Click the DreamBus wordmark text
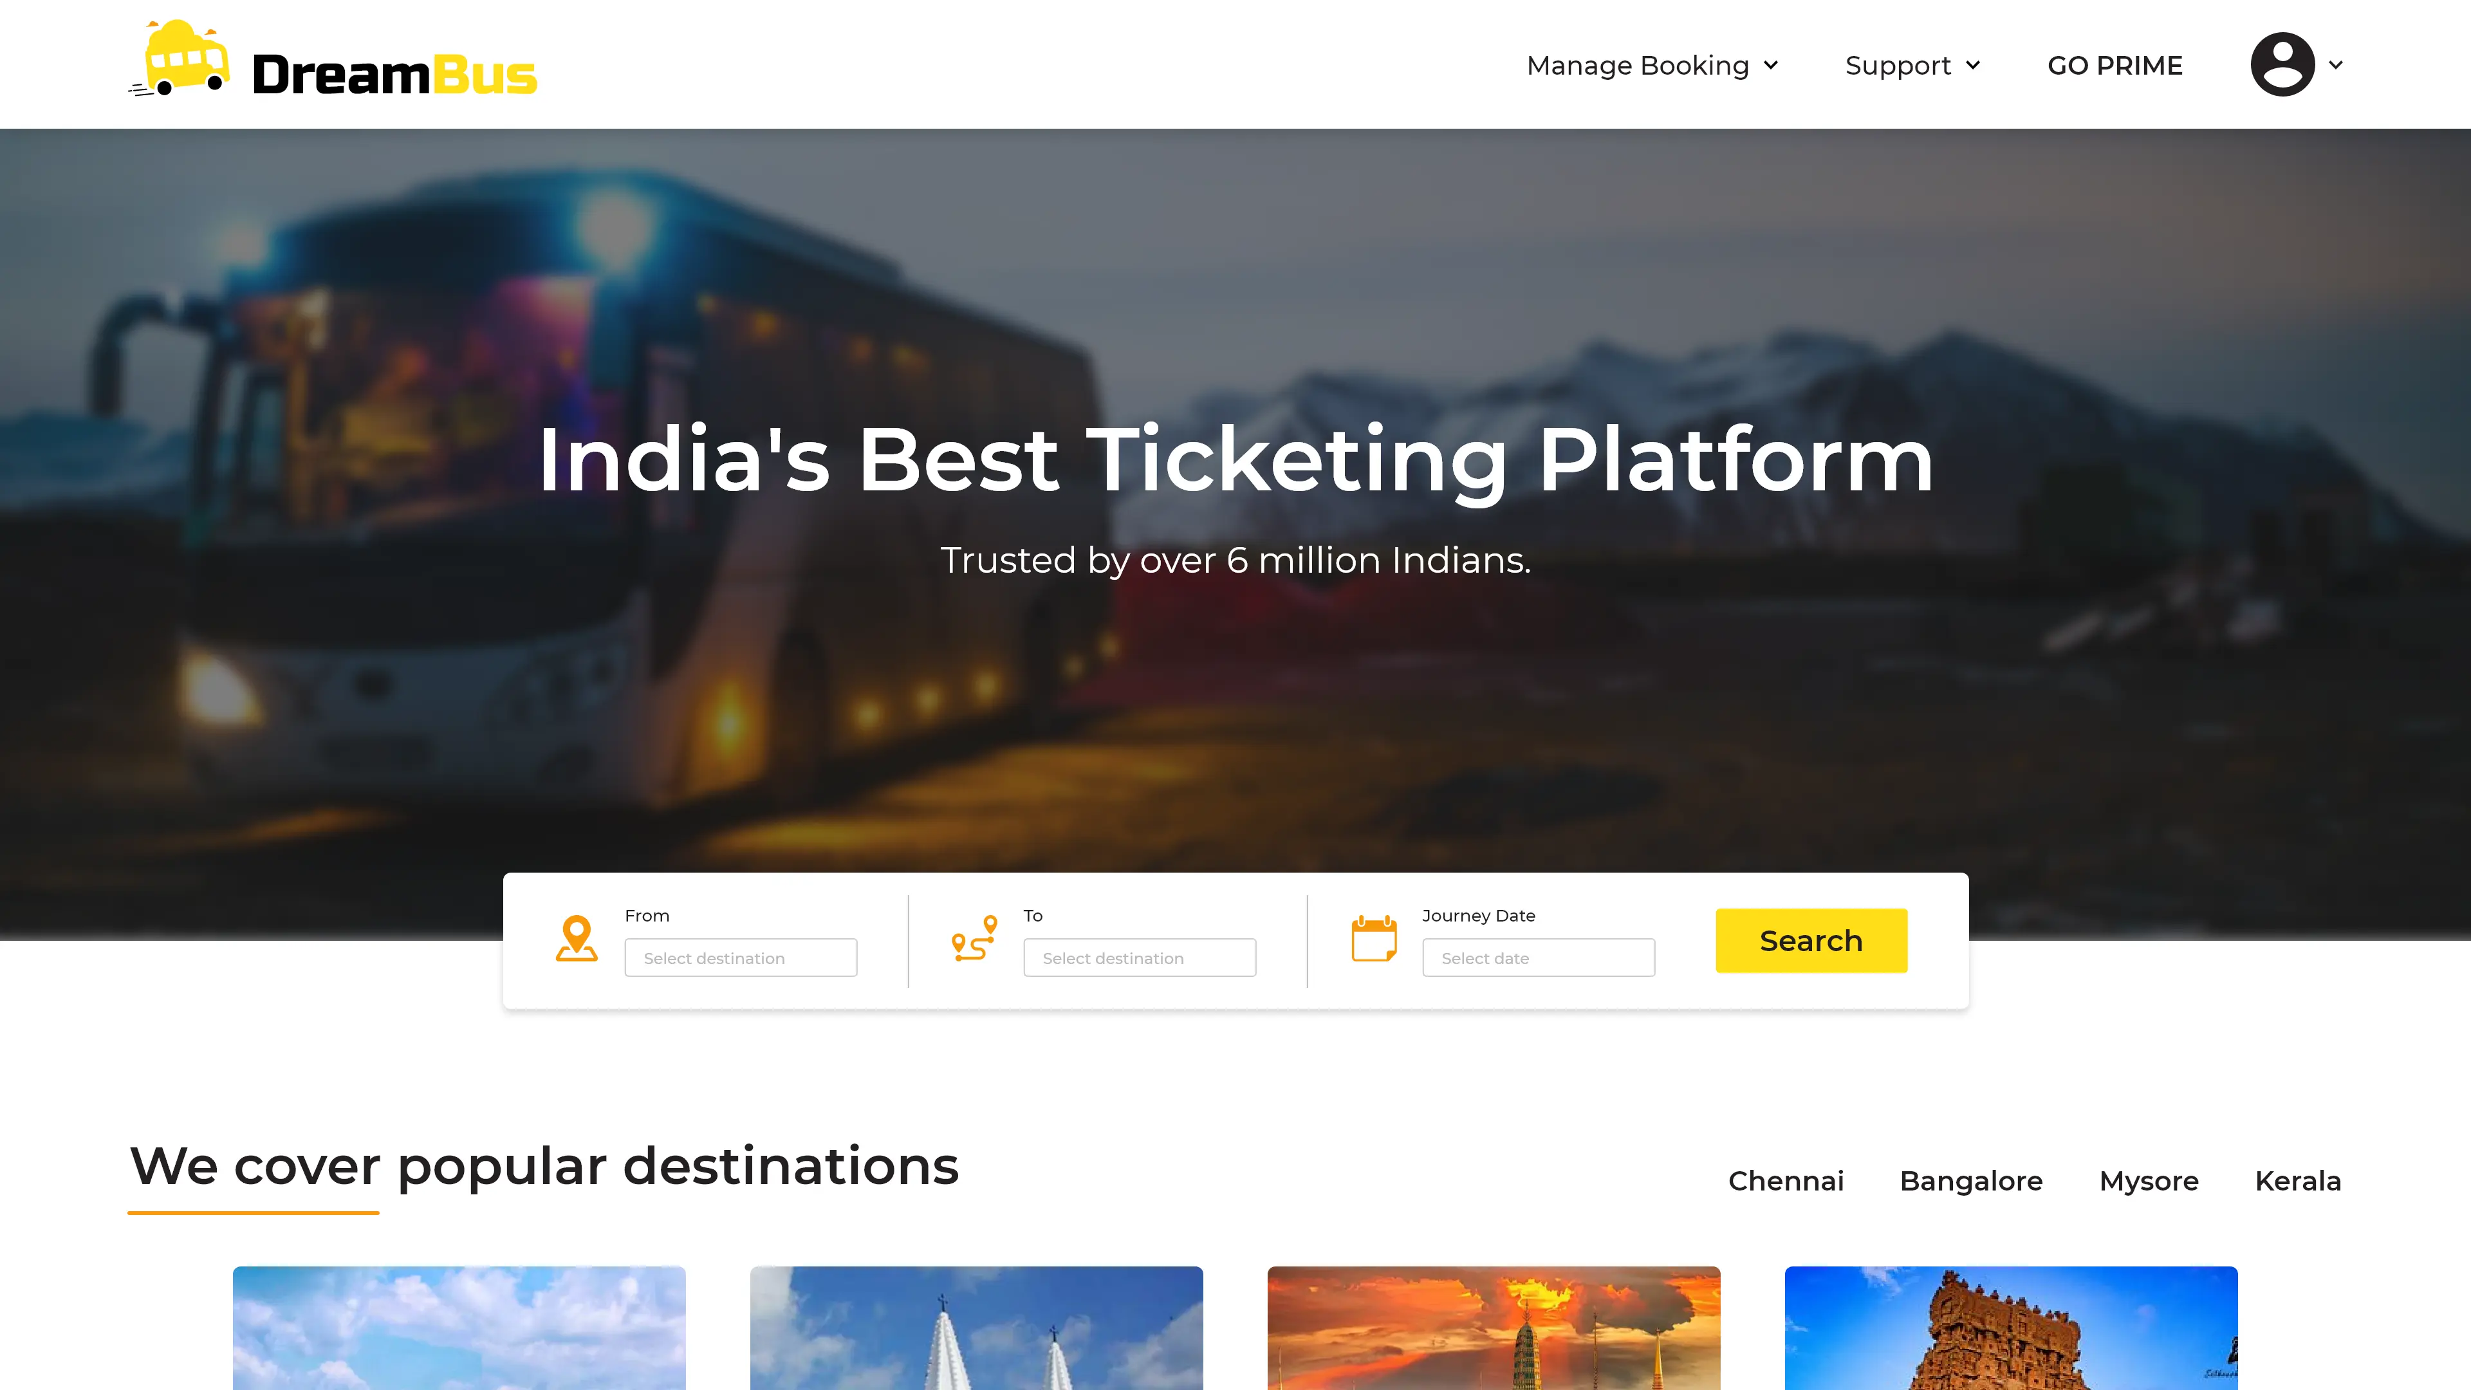The height and width of the screenshot is (1390, 2471). [394, 75]
